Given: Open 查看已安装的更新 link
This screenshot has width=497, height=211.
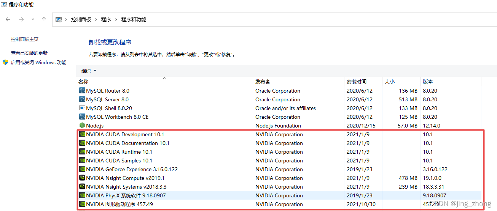Looking at the screenshot, I should pyautogui.click(x=29, y=53).
